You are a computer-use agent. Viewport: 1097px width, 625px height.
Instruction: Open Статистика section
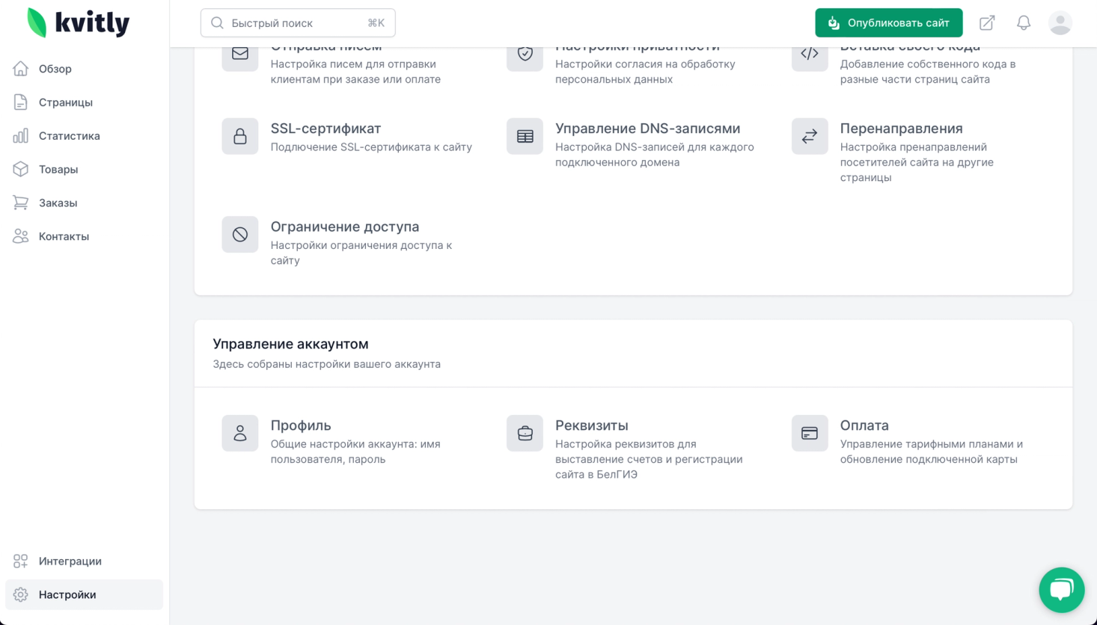point(70,136)
